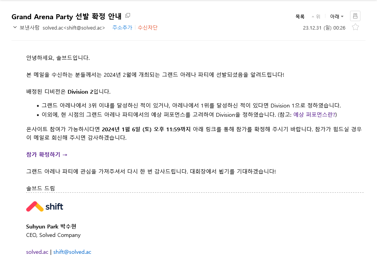Image resolution: width=377 pixels, height=268 pixels.
Task: Star this email as important
Action: [355, 27]
